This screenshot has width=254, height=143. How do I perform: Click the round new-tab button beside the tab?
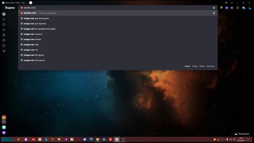pyautogui.click(x=31, y=3)
